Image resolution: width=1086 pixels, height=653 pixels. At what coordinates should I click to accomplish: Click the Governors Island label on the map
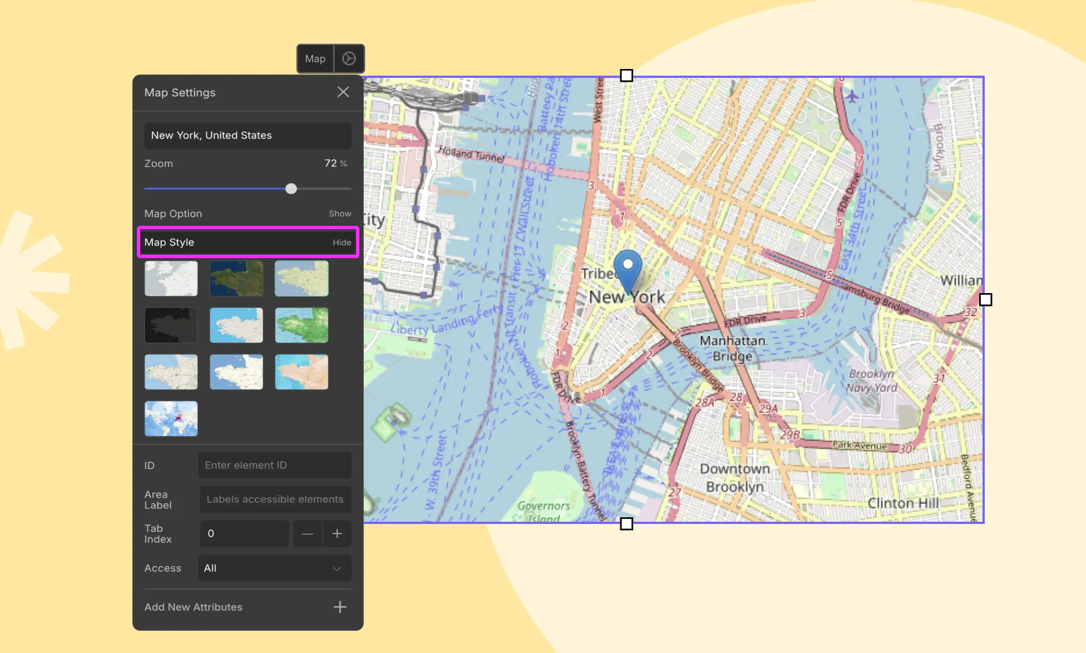pos(544,512)
